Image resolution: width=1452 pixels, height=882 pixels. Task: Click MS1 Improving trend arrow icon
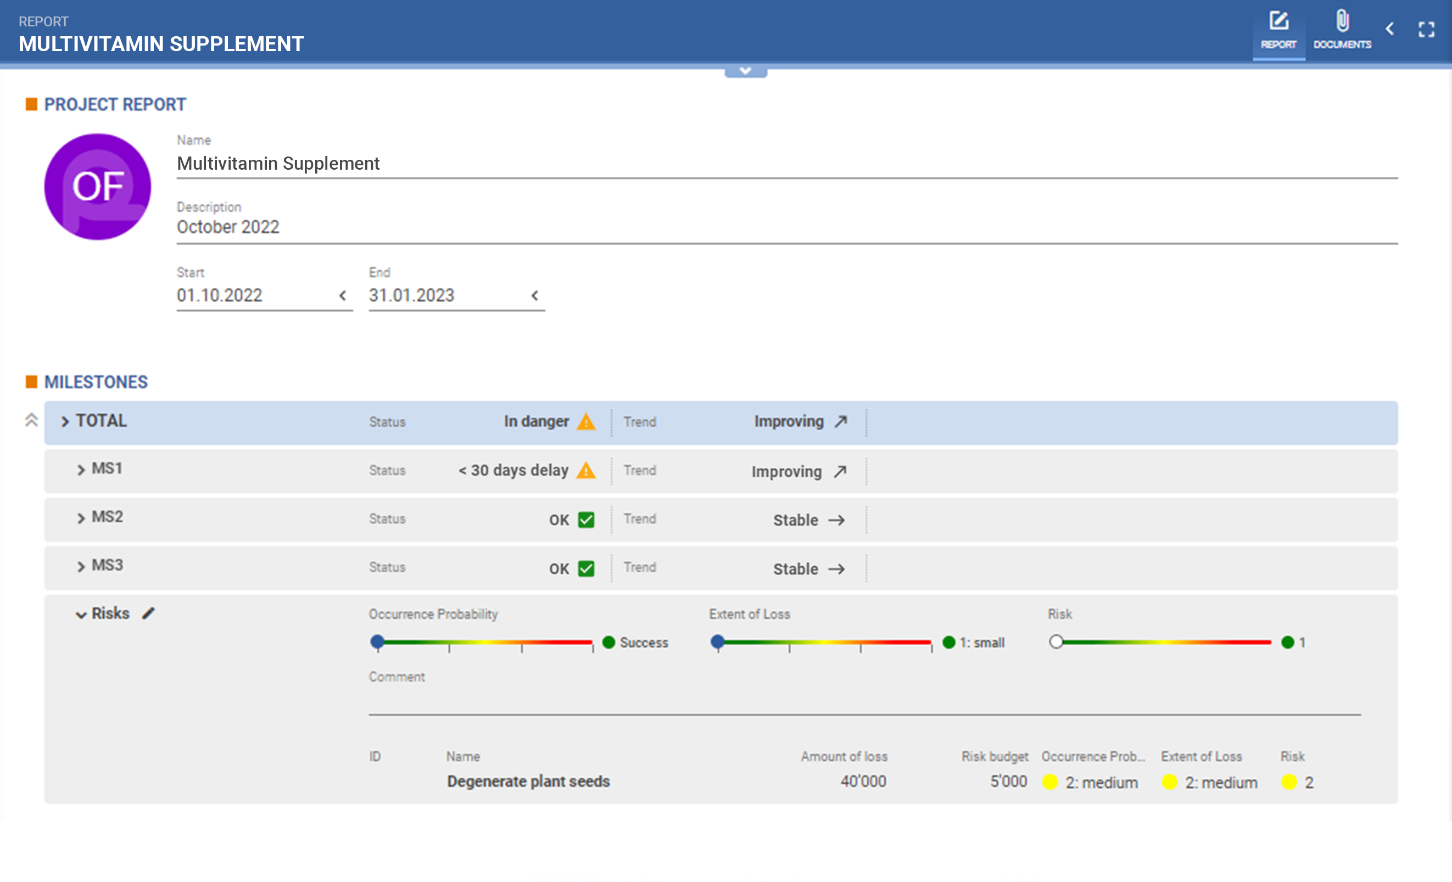840,471
